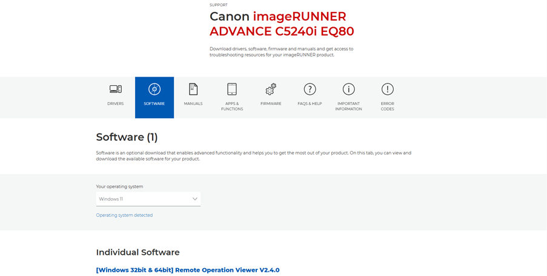This screenshot has height=276, width=547.
Task: Click the Individual Software heading
Action: tap(138, 252)
